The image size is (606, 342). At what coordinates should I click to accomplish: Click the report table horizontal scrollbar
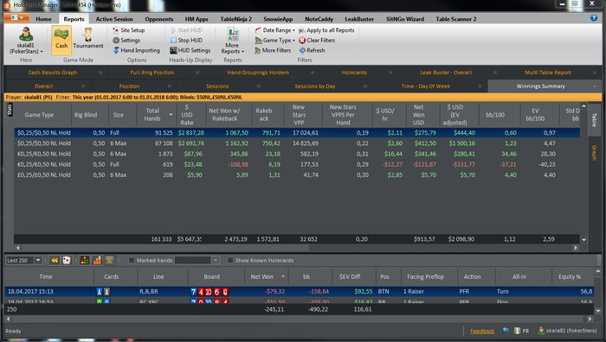coord(165,248)
